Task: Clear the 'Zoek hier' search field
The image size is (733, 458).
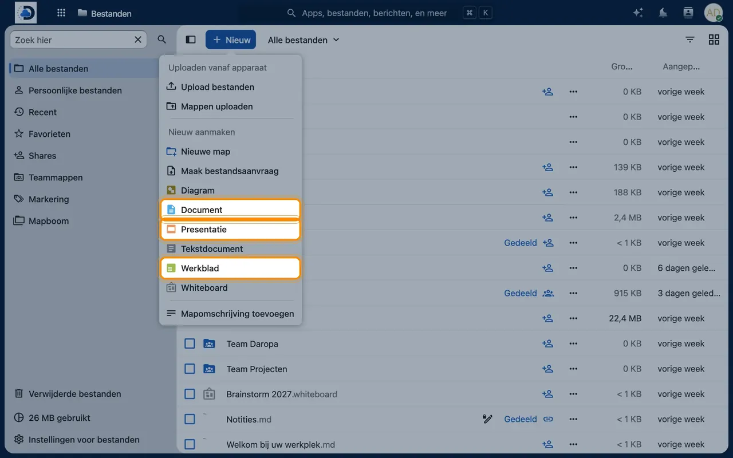Action: pyautogui.click(x=138, y=40)
